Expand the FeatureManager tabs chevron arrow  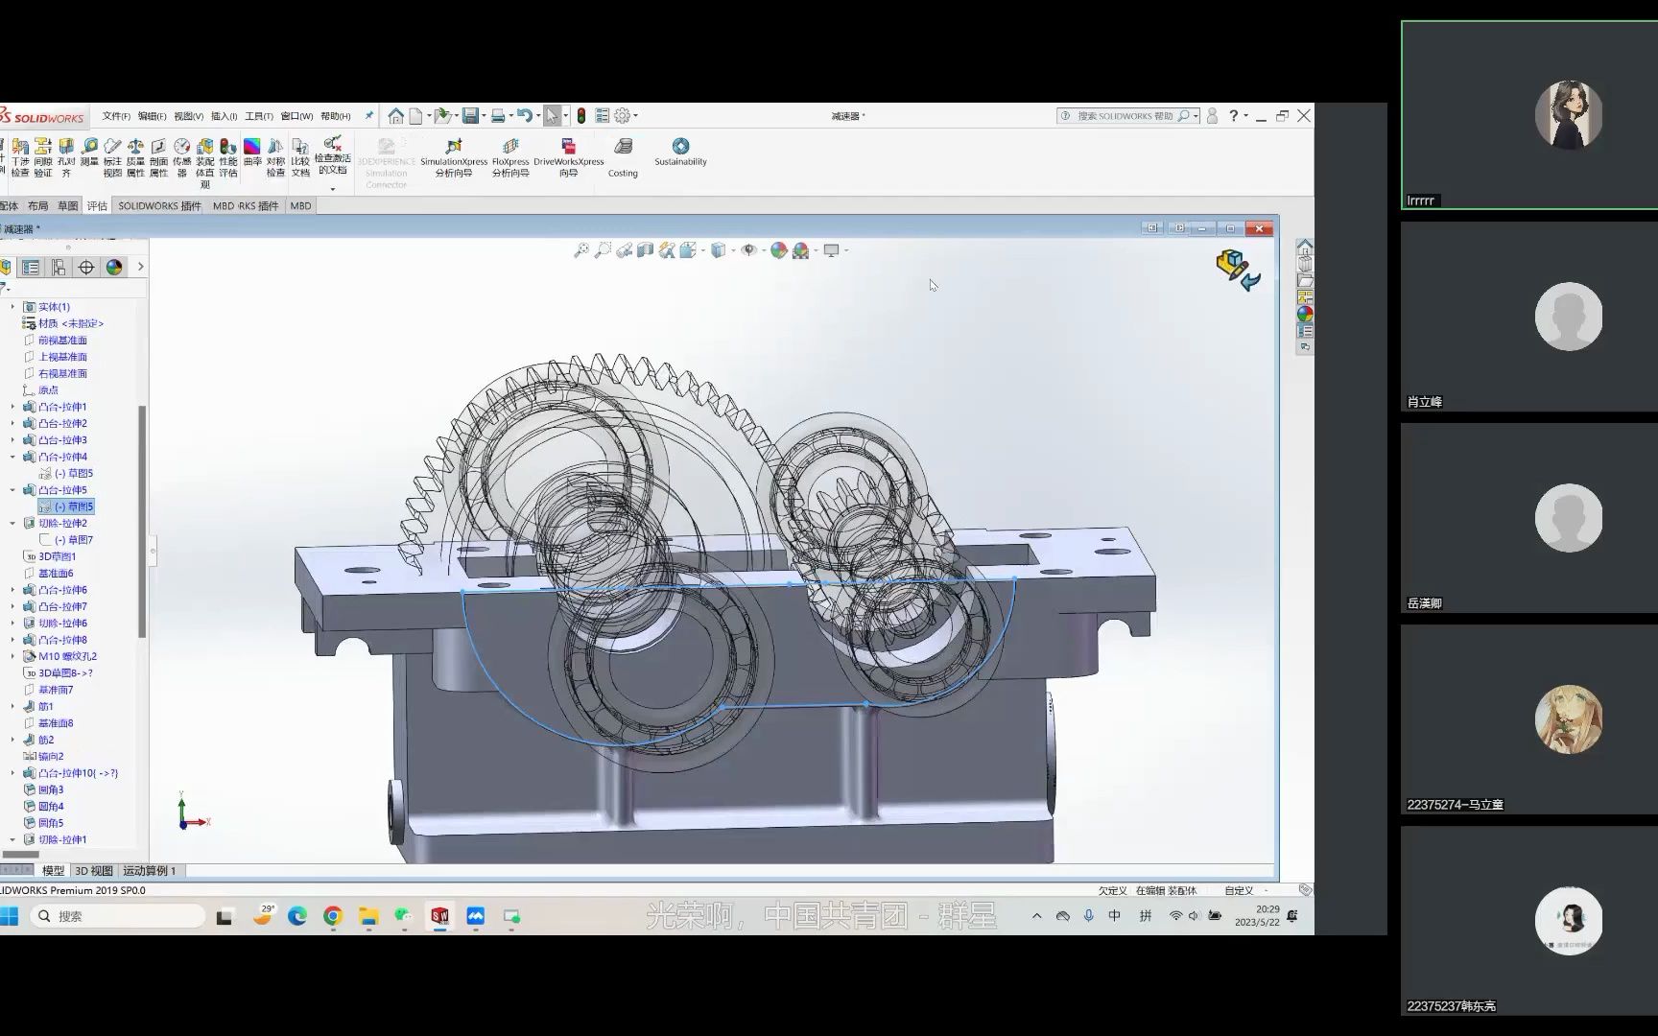(x=141, y=267)
